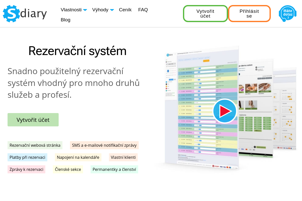Click the 'Permanentky a členství' tag
The height and width of the screenshot is (201, 302).
114,169
